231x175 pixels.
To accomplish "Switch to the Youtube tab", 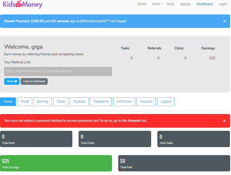I will (79, 102).
